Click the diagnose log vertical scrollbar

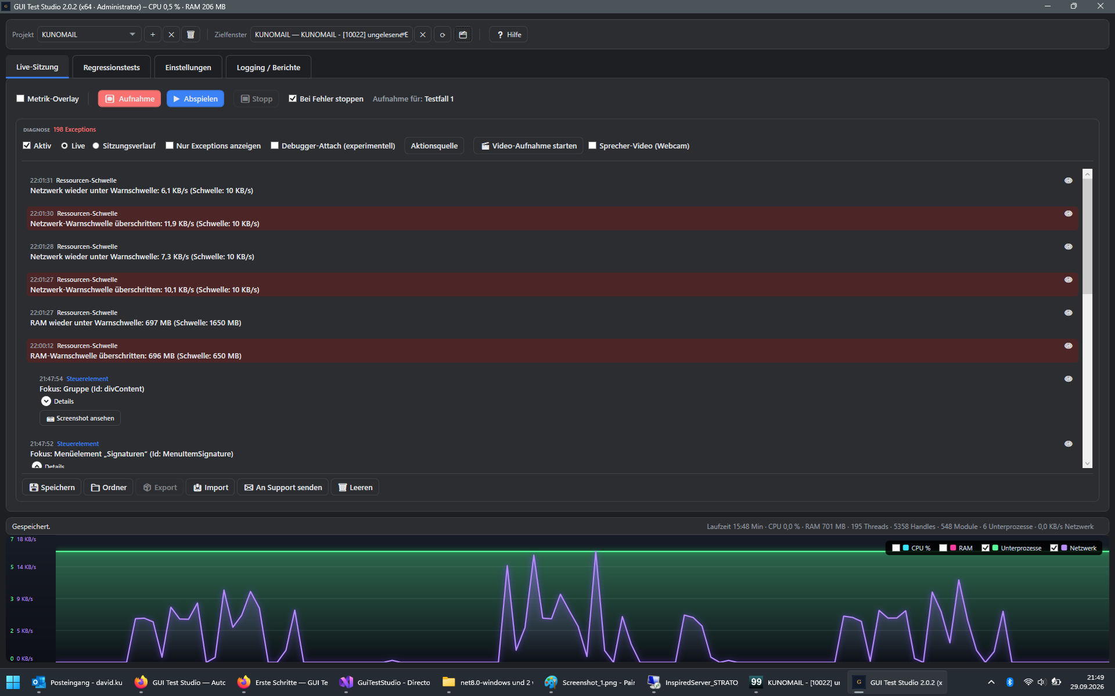(1087, 318)
